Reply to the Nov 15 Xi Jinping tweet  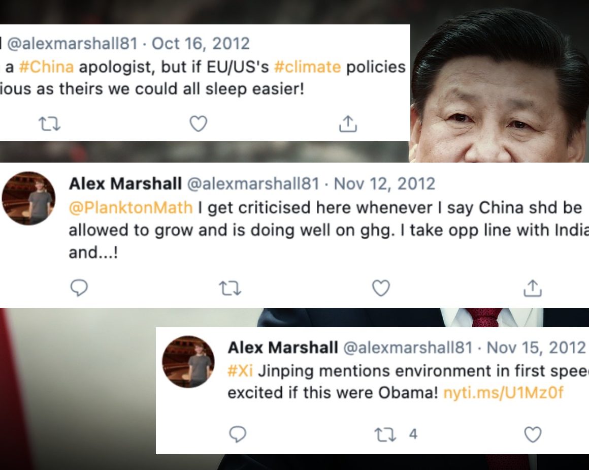coord(238,434)
